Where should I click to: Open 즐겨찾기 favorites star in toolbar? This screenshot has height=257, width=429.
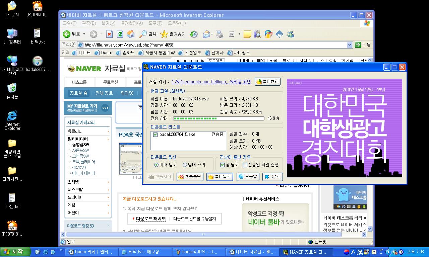pyautogui.click(x=173, y=34)
